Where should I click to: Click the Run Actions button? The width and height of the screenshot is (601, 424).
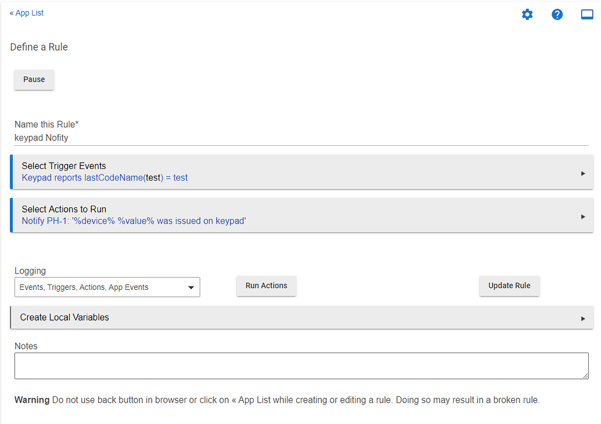click(266, 286)
